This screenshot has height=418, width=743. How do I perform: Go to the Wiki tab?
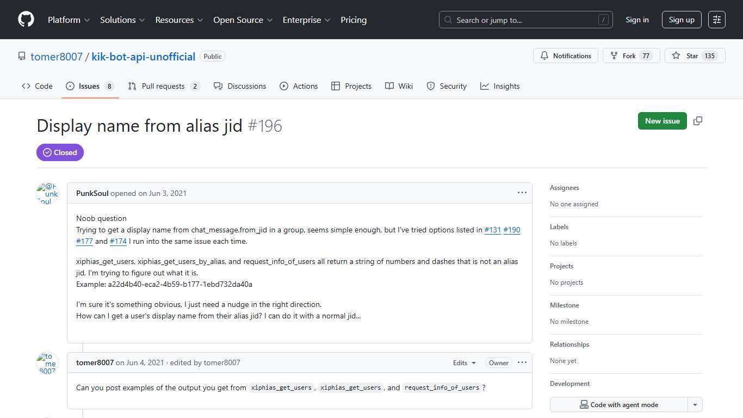point(399,86)
